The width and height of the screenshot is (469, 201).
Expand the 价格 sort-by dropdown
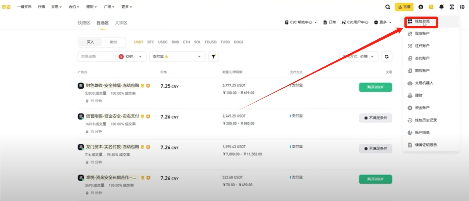pos(368,57)
